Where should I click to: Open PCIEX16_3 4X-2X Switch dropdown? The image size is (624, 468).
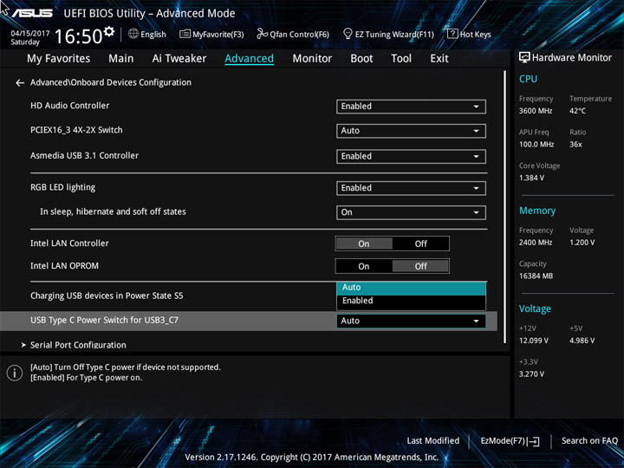pos(411,131)
